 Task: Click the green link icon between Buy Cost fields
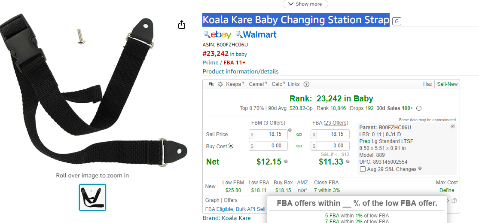299,146
